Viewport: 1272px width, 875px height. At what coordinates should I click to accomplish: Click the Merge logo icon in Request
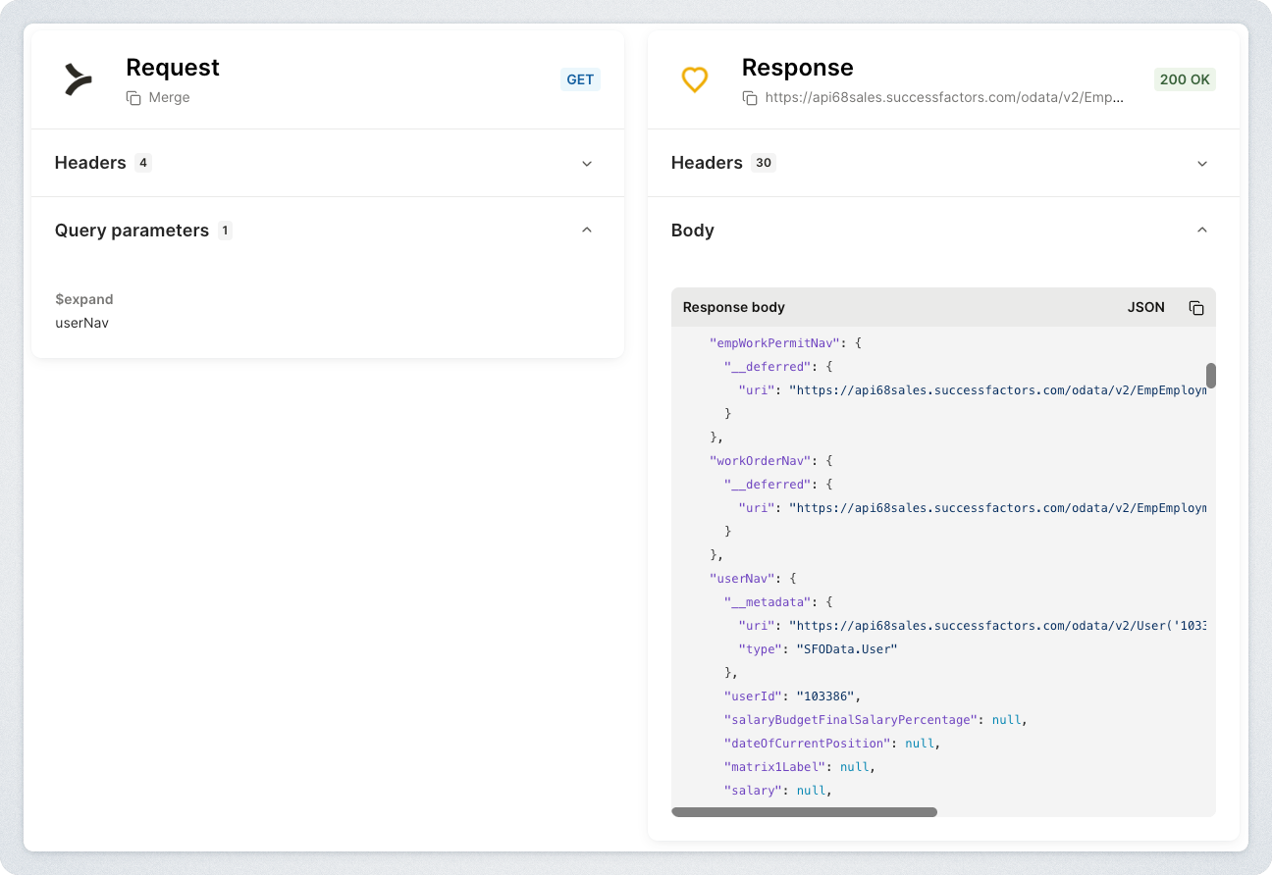[x=79, y=79]
